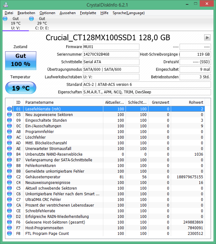Click the Eigenschaften field with S.M.A.R.T.
The height and width of the screenshot is (244, 216).
click(147, 92)
